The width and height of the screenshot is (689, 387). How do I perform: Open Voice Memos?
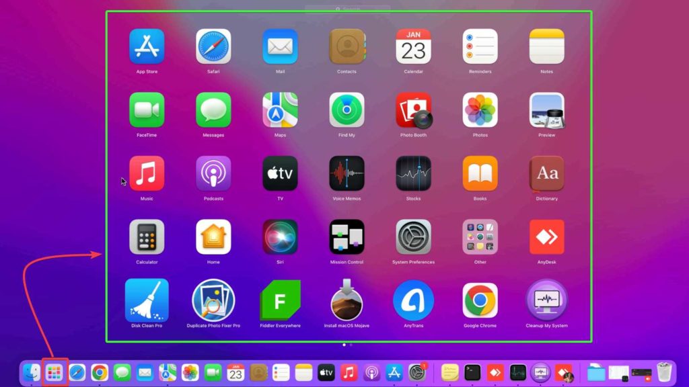coord(347,173)
